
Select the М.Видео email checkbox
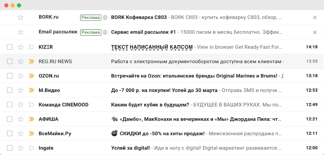10,90
